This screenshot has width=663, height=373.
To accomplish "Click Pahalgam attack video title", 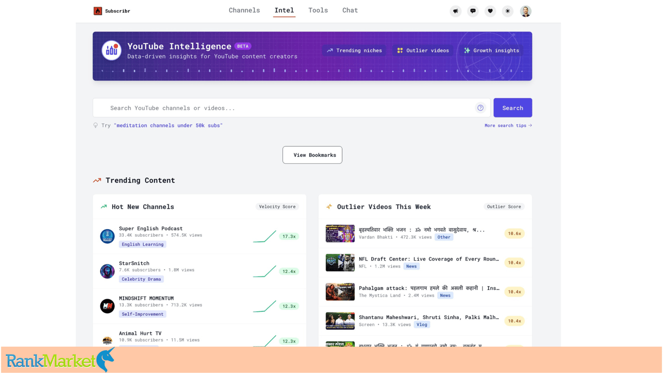I will [429, 288].
